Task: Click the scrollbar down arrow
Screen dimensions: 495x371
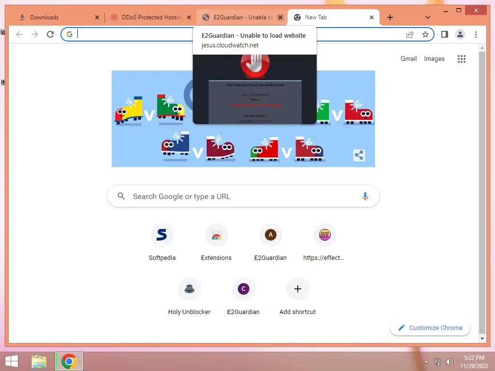Action: [x=482, y=339]
